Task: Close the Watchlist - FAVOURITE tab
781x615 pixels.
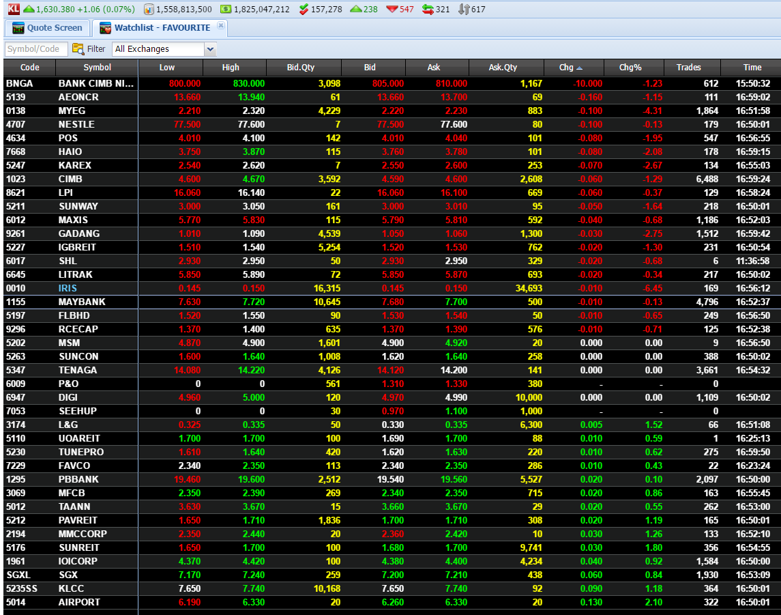Action: pyautogui.click(x=220, y=25)
